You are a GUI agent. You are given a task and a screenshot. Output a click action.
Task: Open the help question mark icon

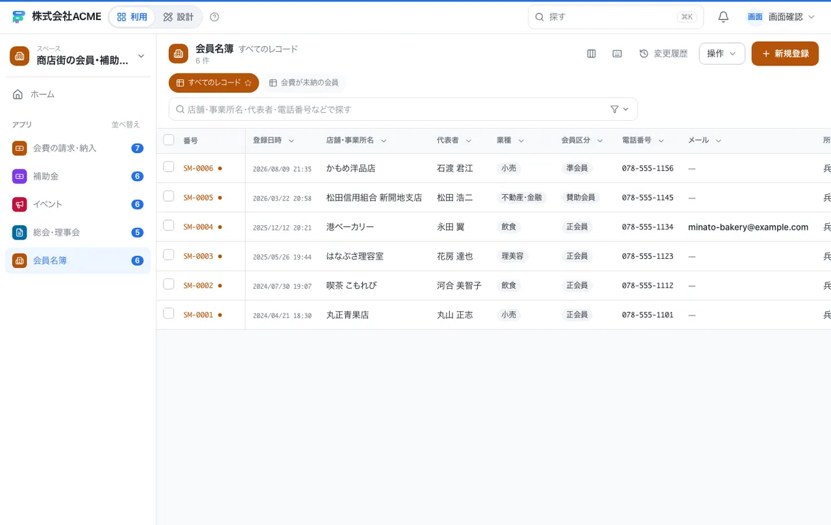pyautogui.click(x=215, y=17)
